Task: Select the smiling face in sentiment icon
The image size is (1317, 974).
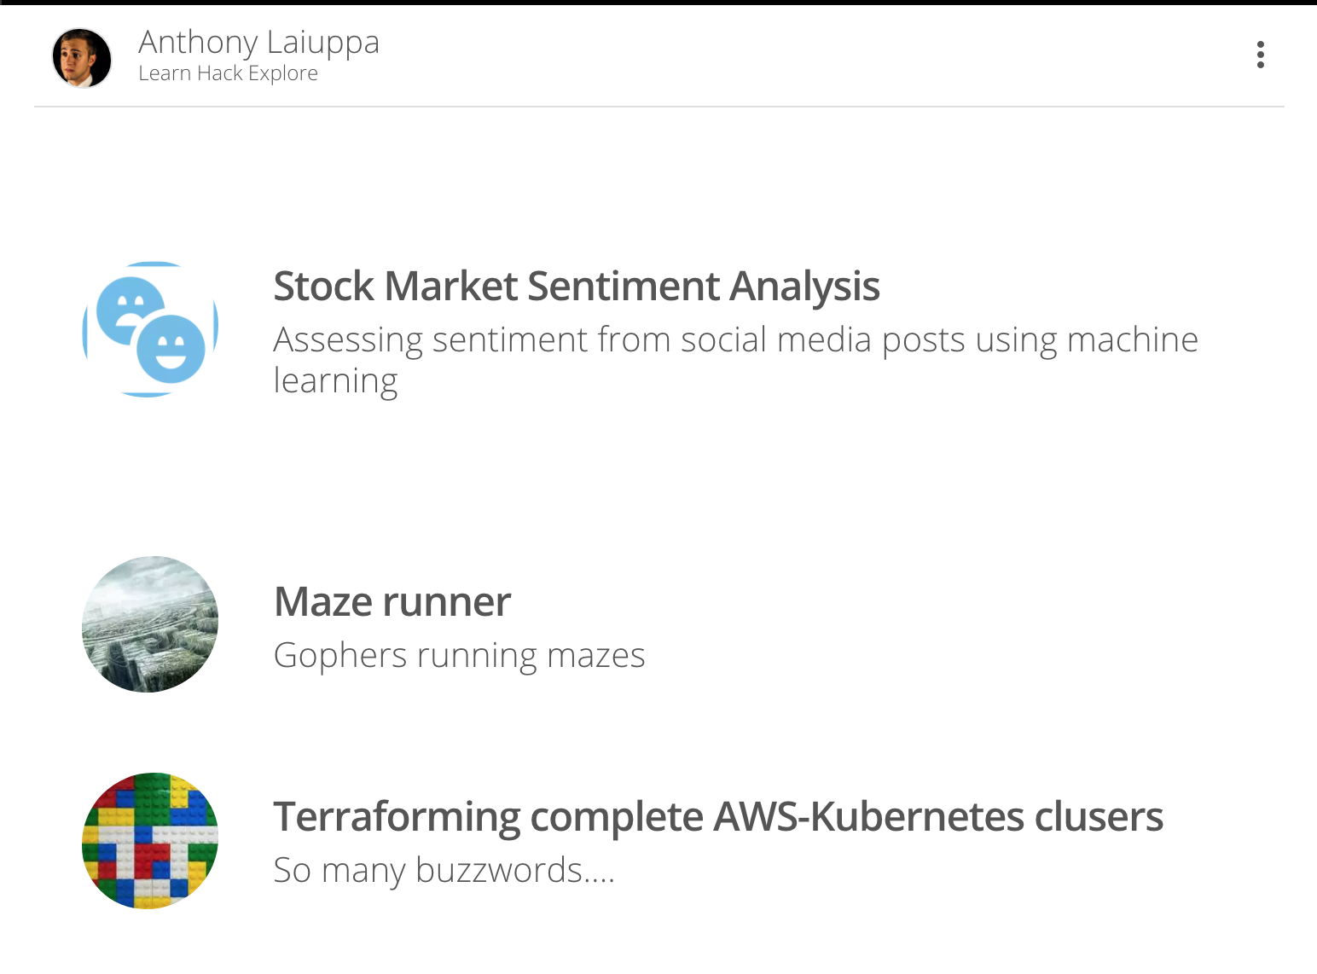Action: click(x=171, y=349)
